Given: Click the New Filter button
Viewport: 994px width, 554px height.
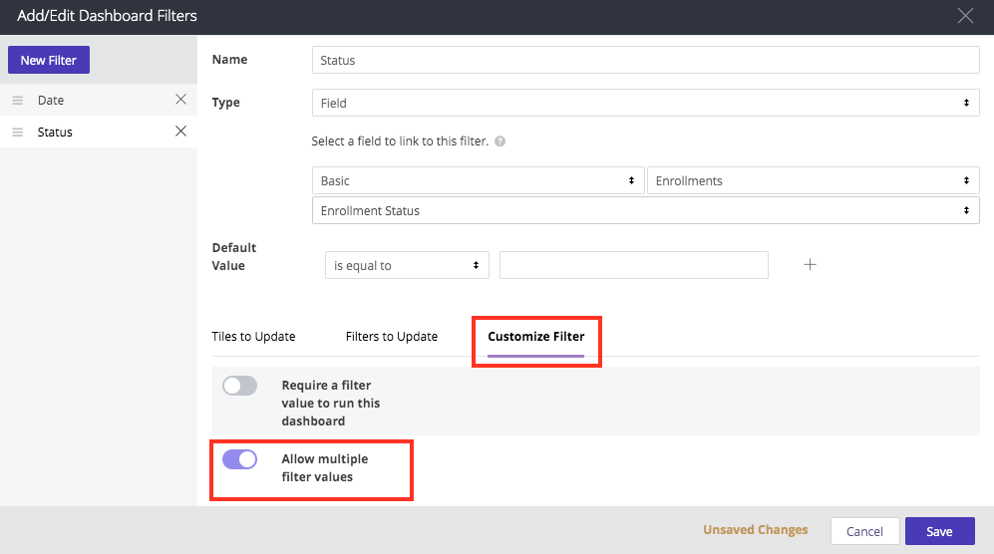Looking at the screenshot, I should pos(49,60).
